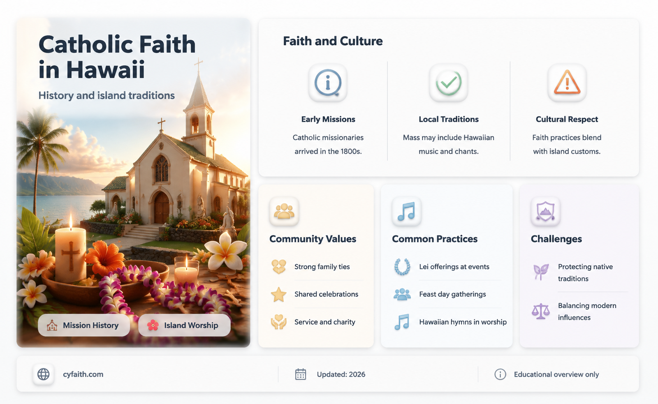
Task: Click the church icon in Mission History button
Action: pos(52,326)
